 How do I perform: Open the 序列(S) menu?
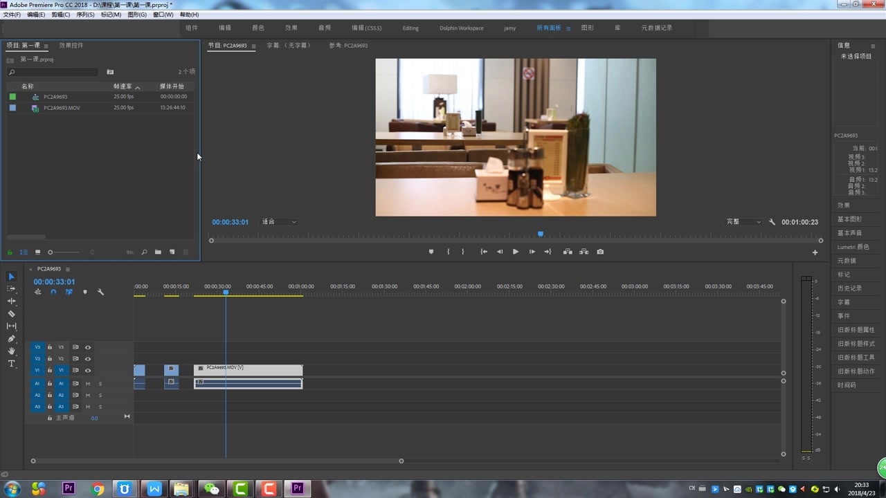[x=85, y=15]
